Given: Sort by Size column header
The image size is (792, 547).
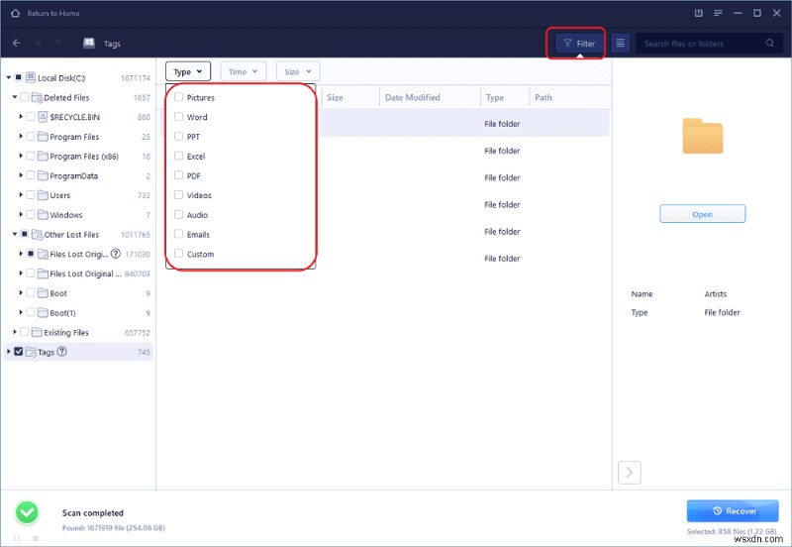Looking at the screenshot, I should point(335,97).
